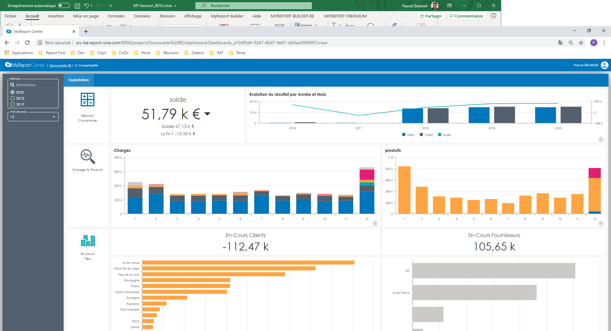
Task: Go back in the browser
Action: point(7,43)
